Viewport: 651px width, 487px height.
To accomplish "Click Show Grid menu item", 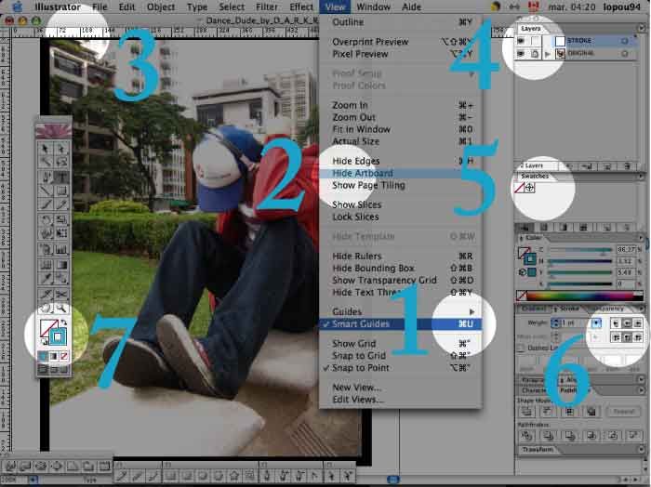I will (400, 344).
